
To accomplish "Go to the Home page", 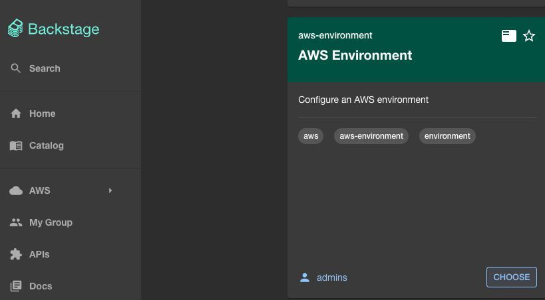I will (42, 113).
